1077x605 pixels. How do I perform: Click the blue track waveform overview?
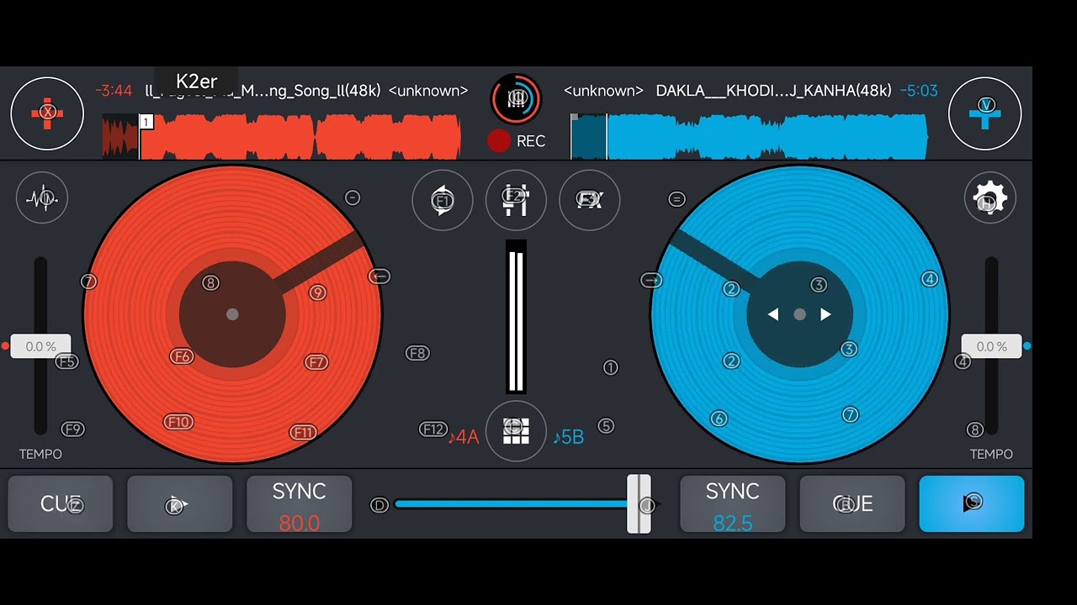coord(749,137)
